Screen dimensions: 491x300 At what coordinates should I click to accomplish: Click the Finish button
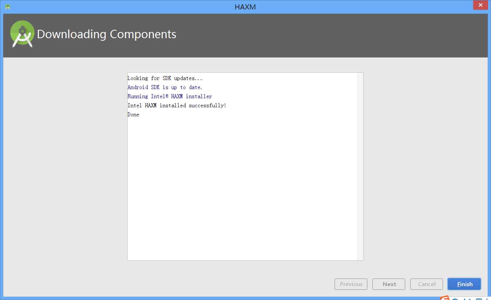click(x=464, y=284)
